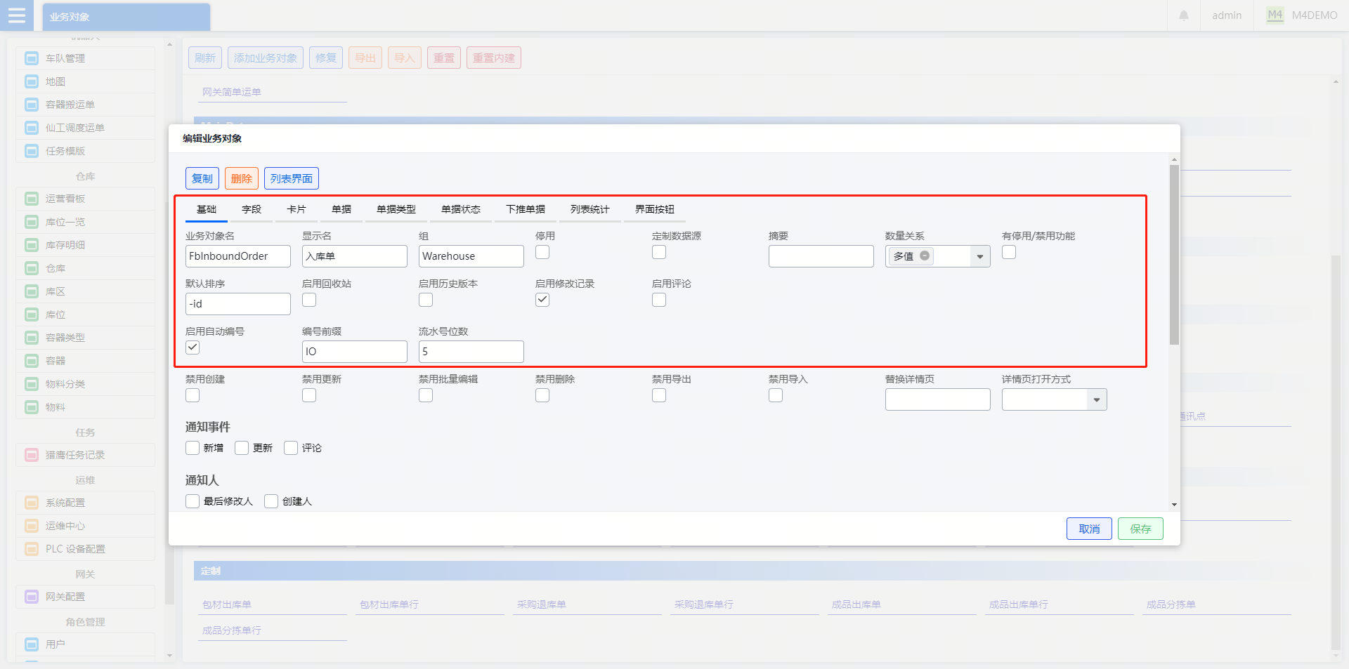Click 保存 to save the object

point(1140,529)
